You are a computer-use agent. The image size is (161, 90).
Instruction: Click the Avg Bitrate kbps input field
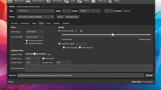pyautogui.click(x=81, y=44)
